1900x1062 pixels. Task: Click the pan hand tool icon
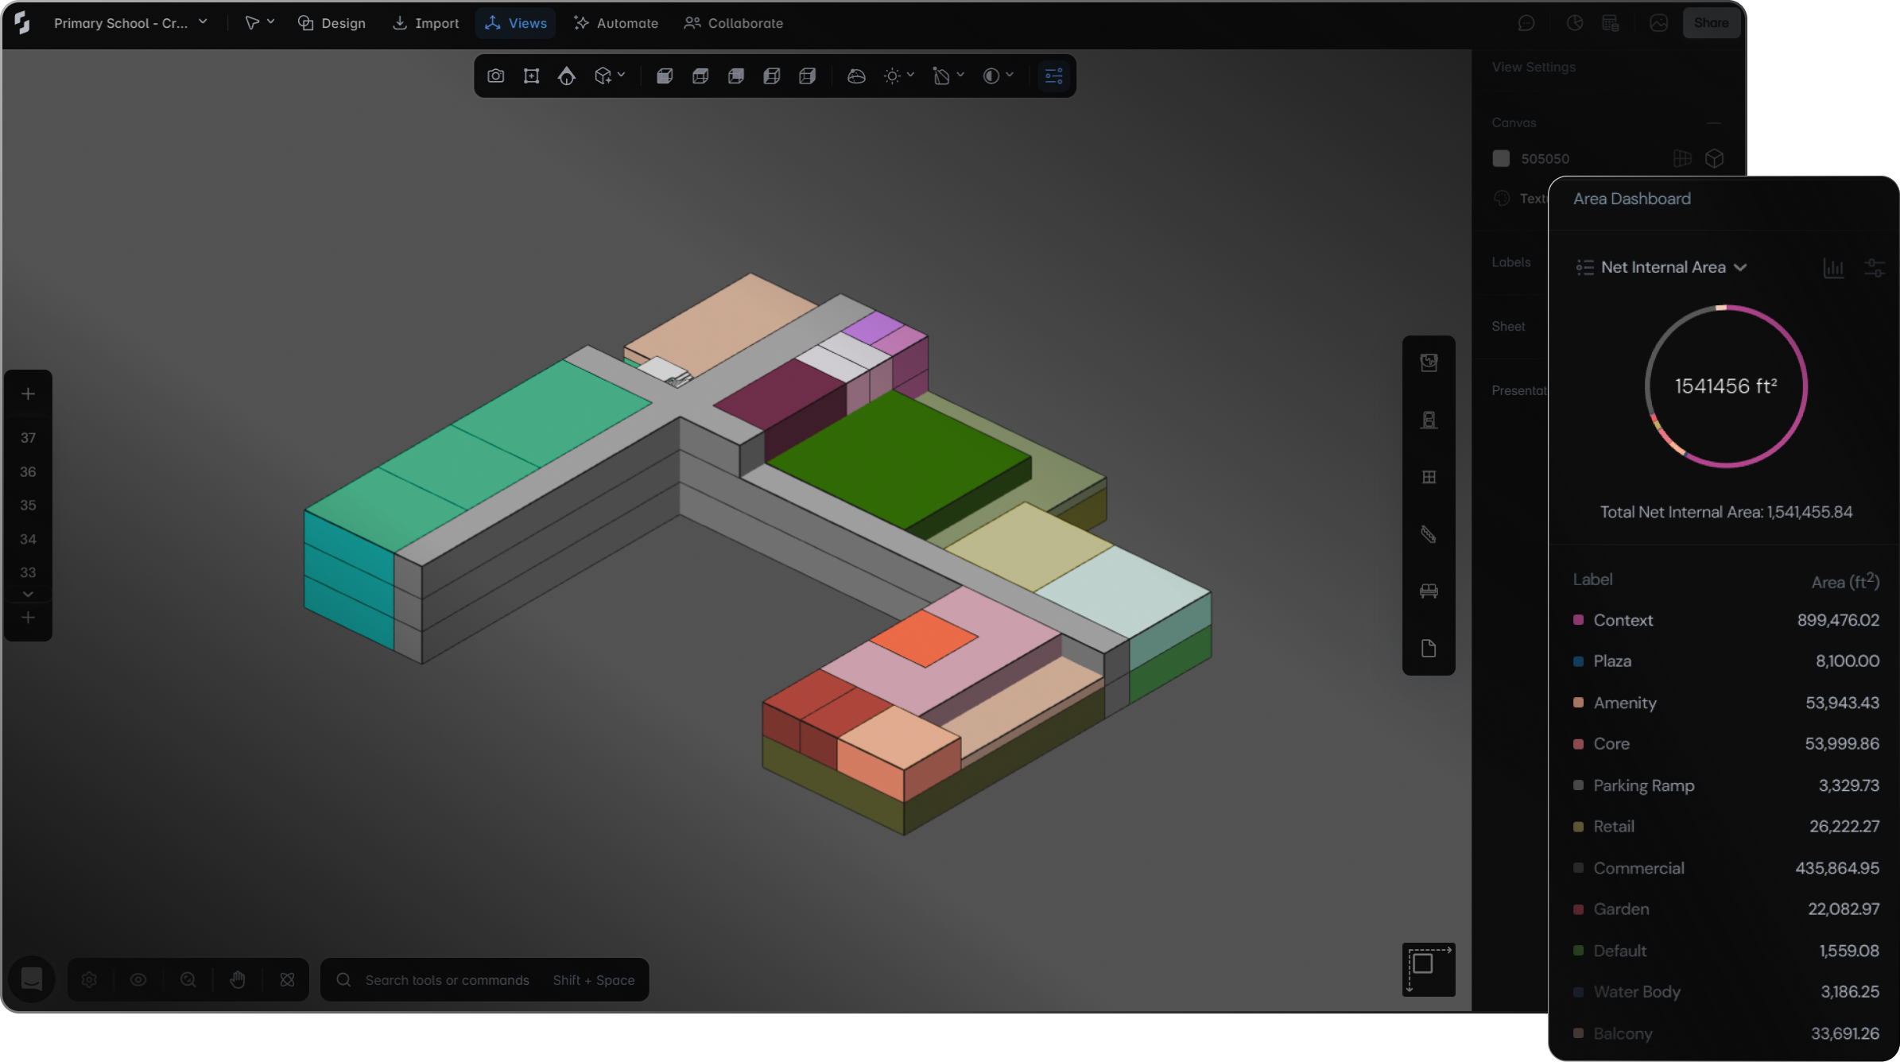pyautogui.click(x=238, y=980)
